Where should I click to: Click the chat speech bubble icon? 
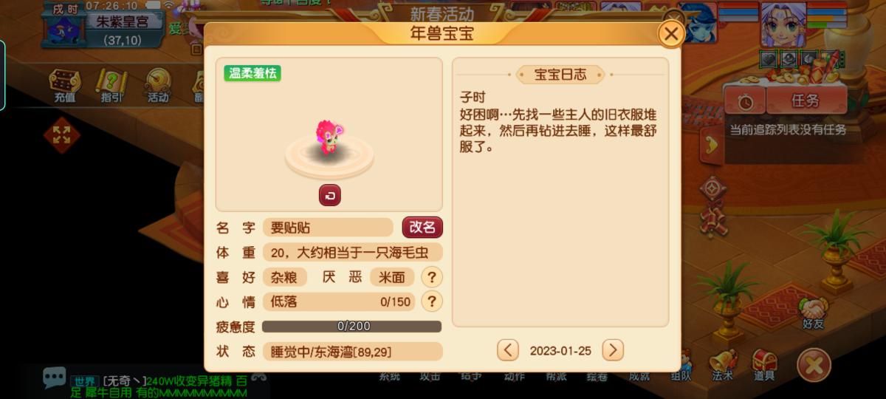[x=54, y=378]
